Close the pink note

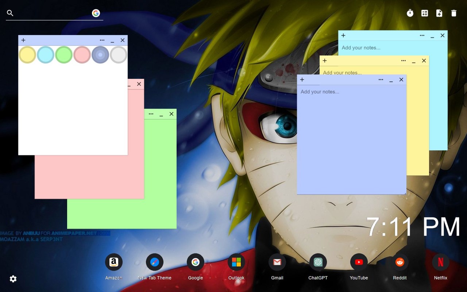pos(139,84)
